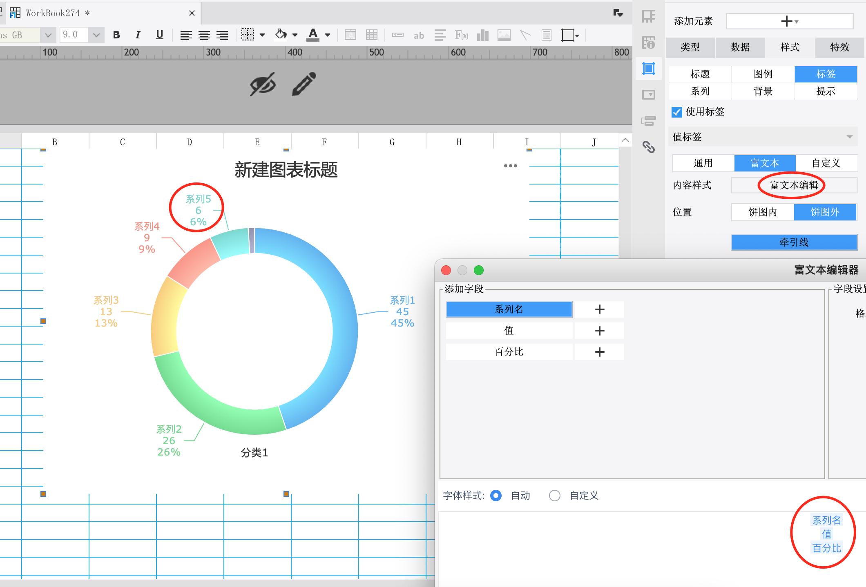Open the hyperlink panel icon in sidebar
Image resolution: width=866 pixels, height=587 pixels.
click(649, 147)
